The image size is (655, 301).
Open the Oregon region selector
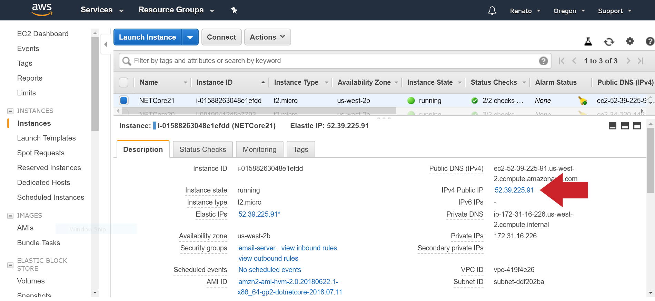pos(569,11)
